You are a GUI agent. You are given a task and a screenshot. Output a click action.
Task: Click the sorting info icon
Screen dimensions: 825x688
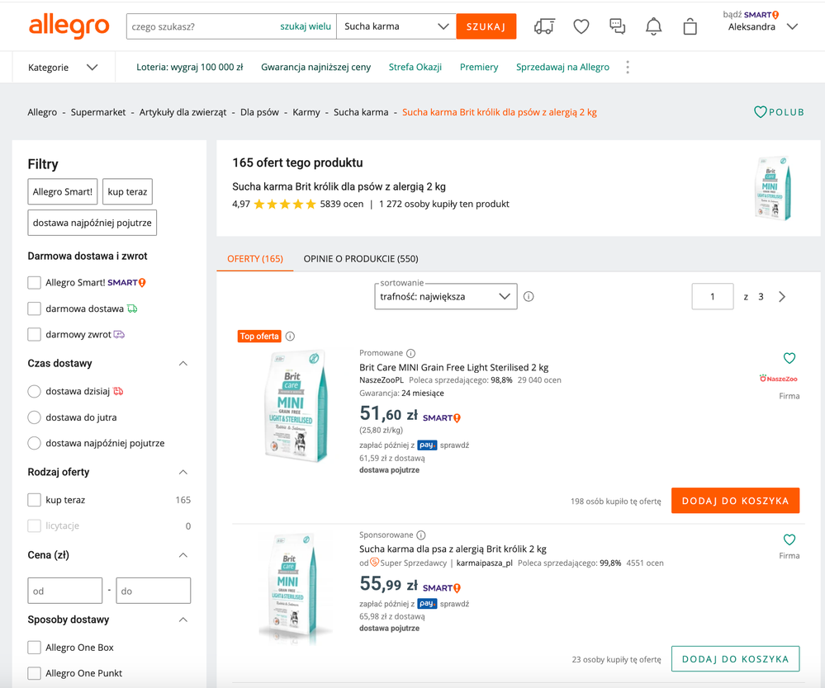[x=529, y=297]
